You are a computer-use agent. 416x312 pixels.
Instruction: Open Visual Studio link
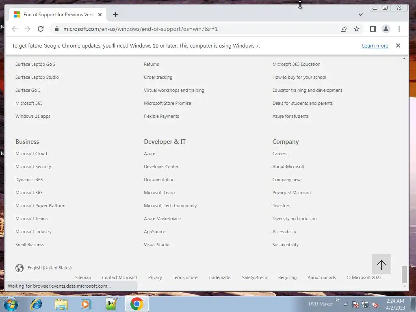click(x=156, y=245)
